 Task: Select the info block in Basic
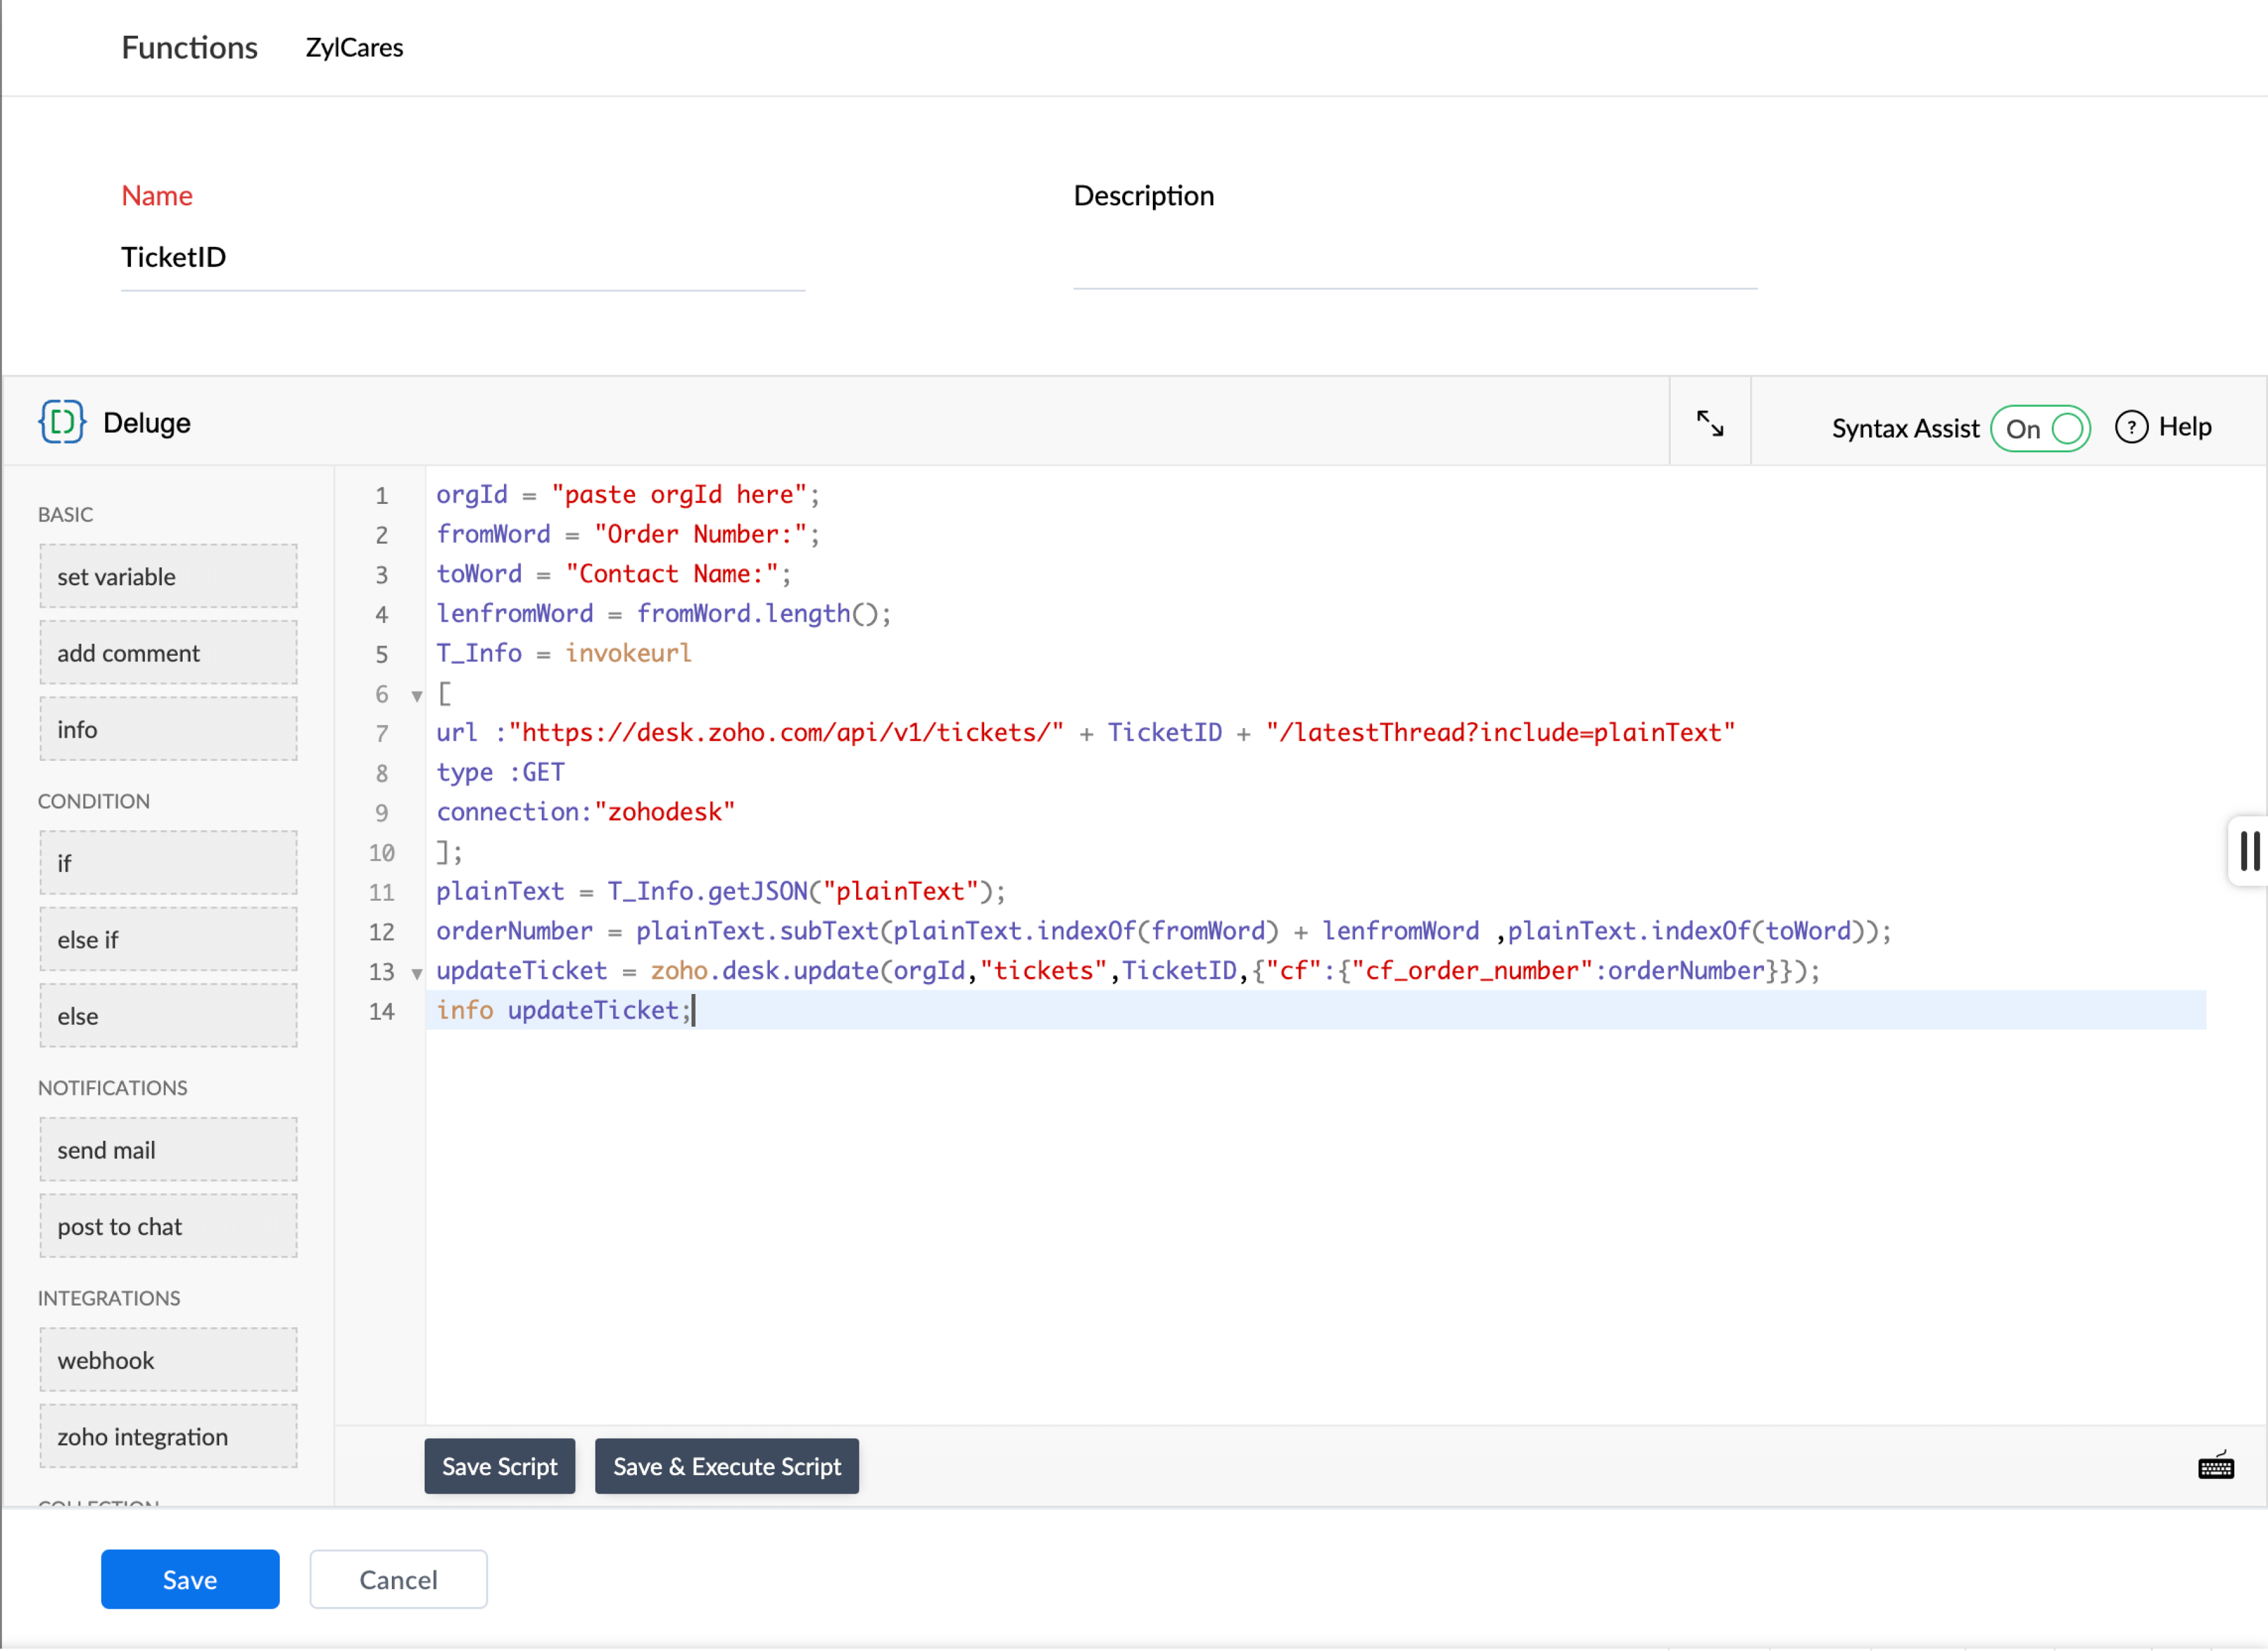(168, 729)
